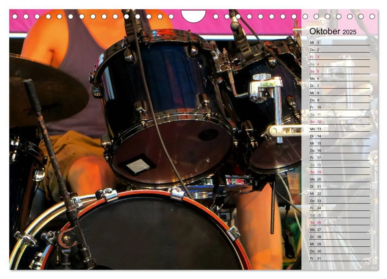Select the Do 16 date row
387x279 pixels.
coord(339,150)
